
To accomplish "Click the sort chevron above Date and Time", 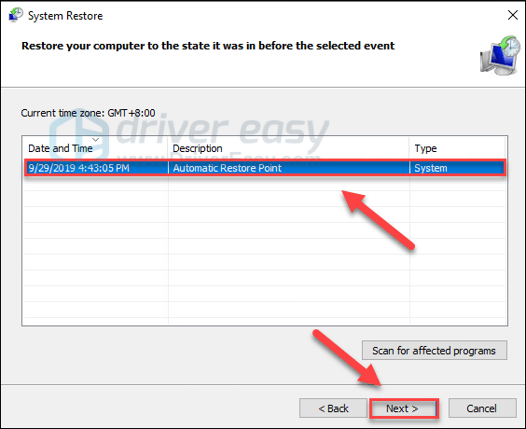I will click(x=96, y=140).
